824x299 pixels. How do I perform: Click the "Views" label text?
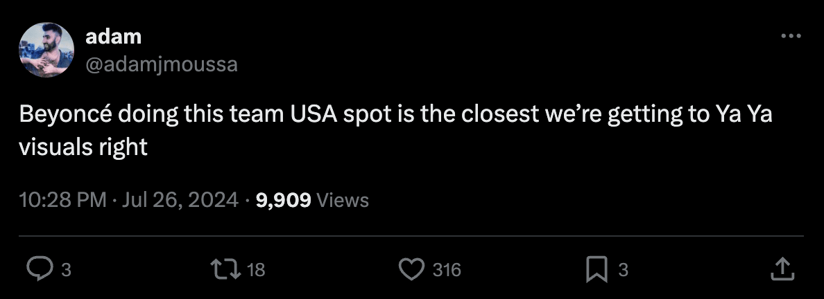(343, 200)
